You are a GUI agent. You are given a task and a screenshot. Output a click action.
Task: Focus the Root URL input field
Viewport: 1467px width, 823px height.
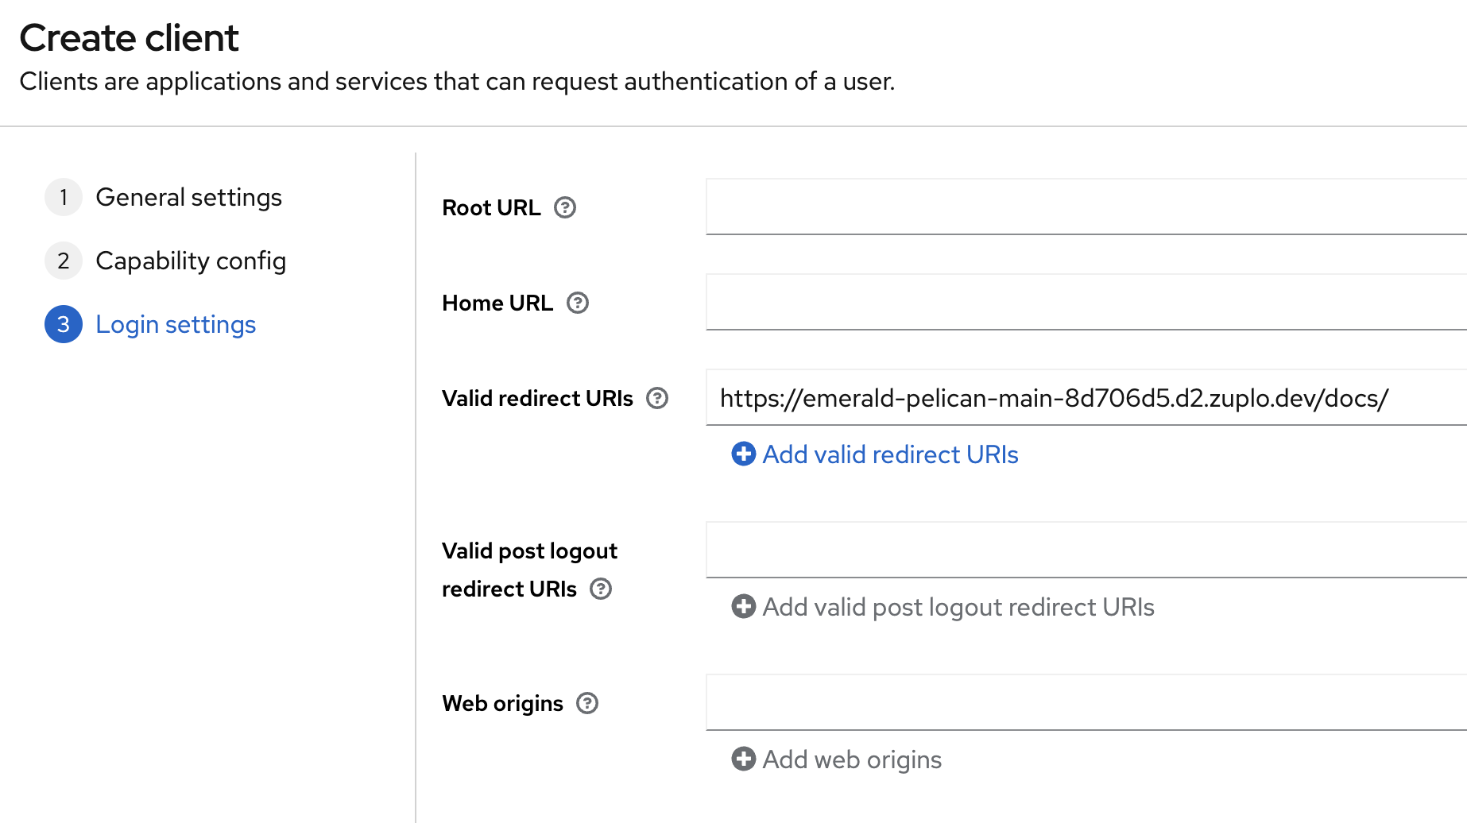coord(1086,207)
